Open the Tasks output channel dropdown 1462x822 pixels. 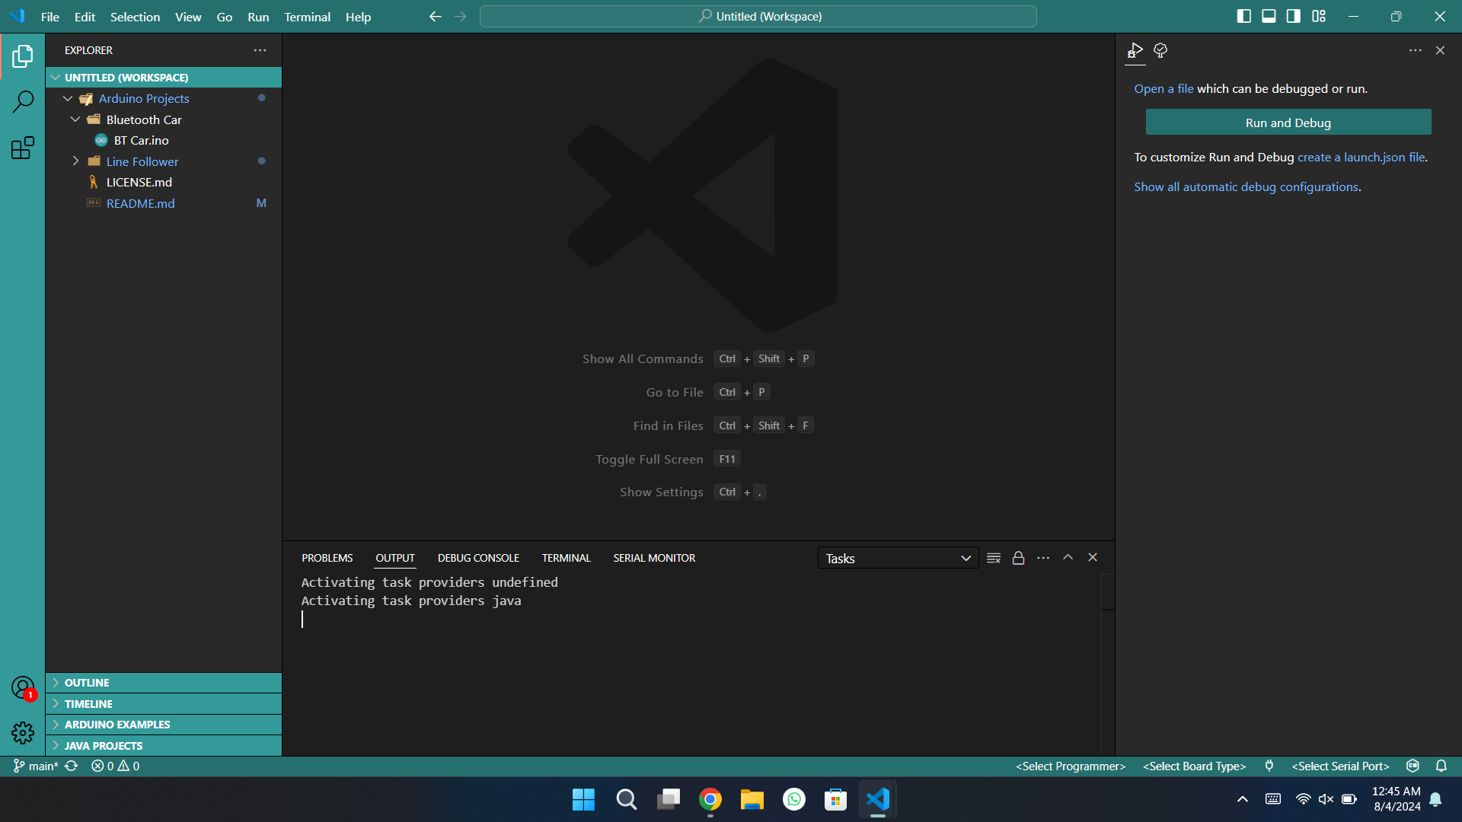click(898, 558)
